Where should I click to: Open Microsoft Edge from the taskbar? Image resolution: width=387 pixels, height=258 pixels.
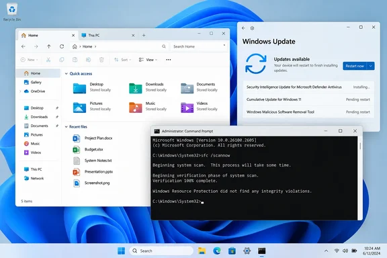[217, 251]
